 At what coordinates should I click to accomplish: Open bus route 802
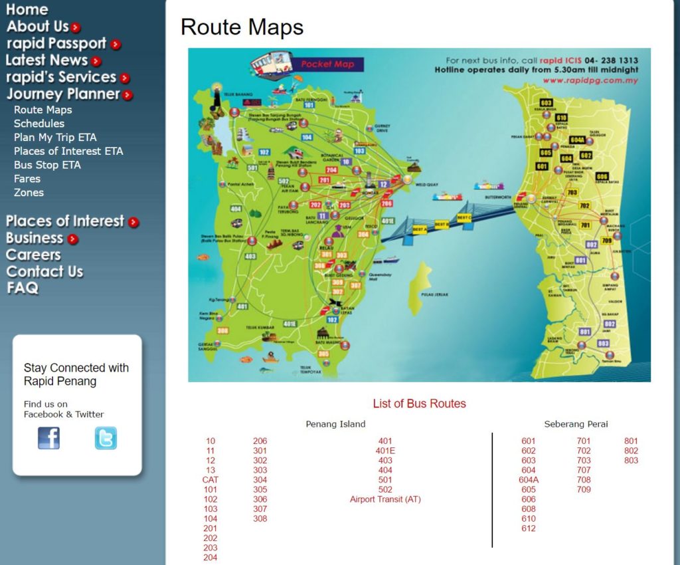tap(631, 451)
